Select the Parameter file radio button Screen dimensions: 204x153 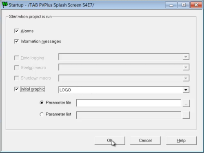click(42, 102)
